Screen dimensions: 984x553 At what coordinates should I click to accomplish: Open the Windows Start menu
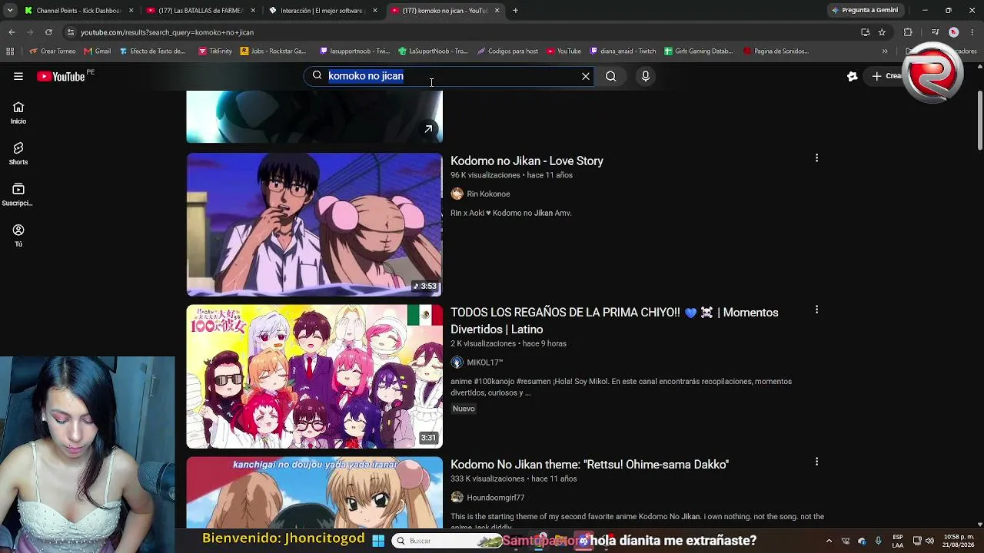378,541
